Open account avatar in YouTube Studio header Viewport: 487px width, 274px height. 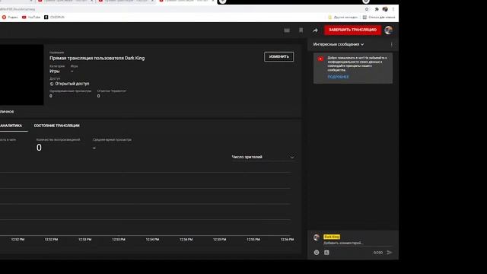click(x=388, y=30)
